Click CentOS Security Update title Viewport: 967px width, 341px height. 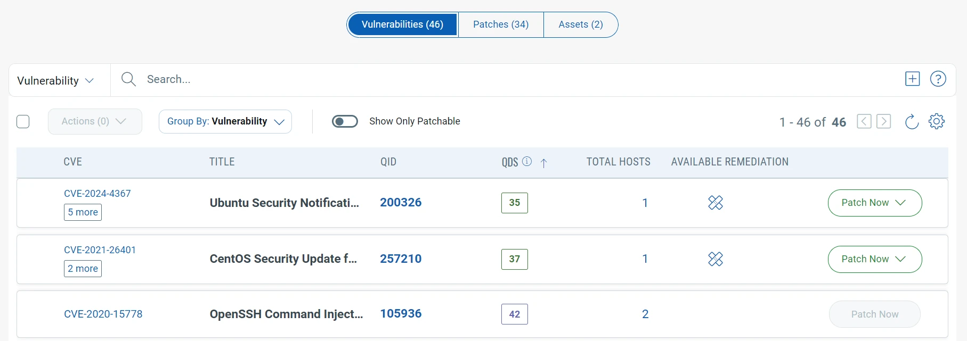pos(283,259)
